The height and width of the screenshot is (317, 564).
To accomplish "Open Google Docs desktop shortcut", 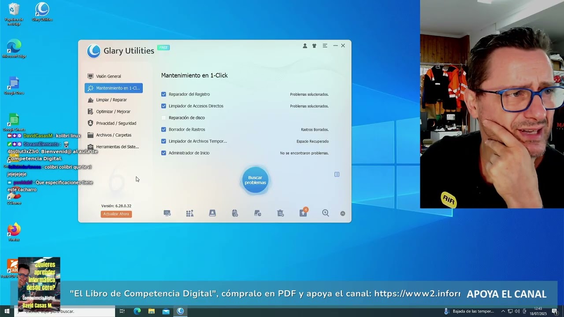I will point(14,85).
